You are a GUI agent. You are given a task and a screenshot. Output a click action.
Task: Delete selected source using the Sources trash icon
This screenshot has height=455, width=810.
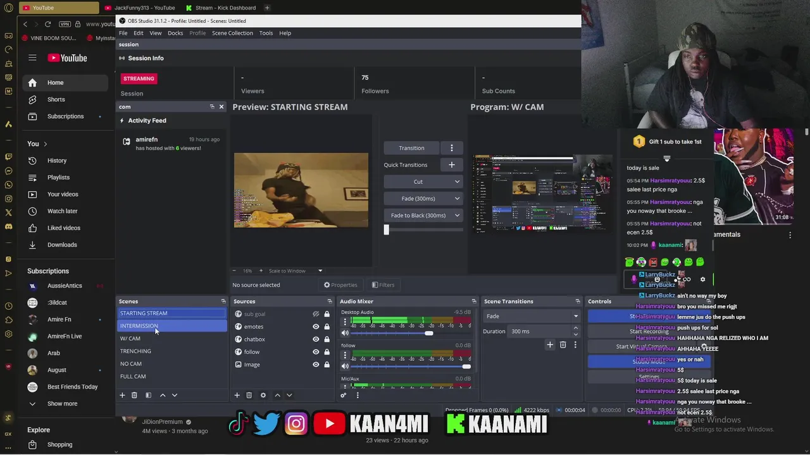249,395
